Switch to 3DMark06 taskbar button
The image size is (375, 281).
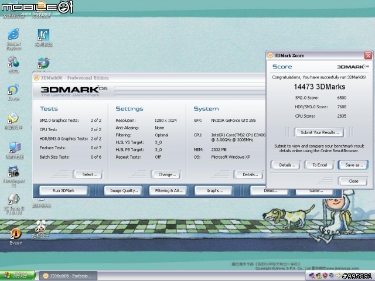pyautogui.click(x=68, y=276)
